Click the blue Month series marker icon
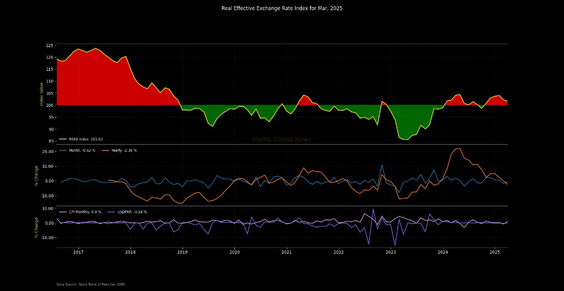 point(63,150)
